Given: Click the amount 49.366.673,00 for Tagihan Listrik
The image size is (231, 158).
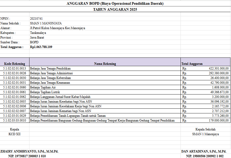Looking at the screenshot, I should 217,92.
